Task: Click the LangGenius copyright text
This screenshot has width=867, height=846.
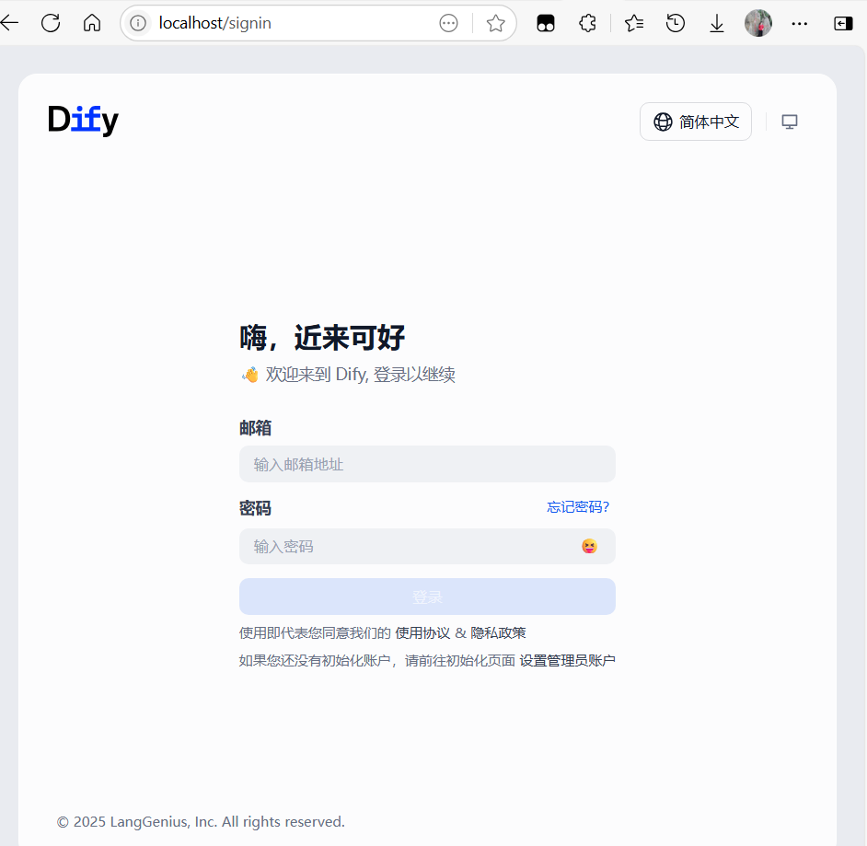Action: 201,822
